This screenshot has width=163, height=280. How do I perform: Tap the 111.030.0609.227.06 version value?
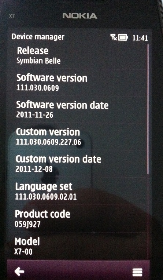point(48,142)
